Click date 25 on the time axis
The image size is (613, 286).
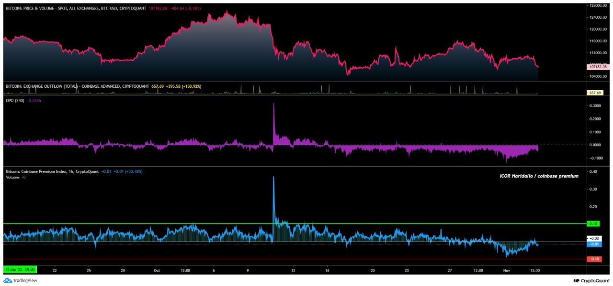click(89, 270)
